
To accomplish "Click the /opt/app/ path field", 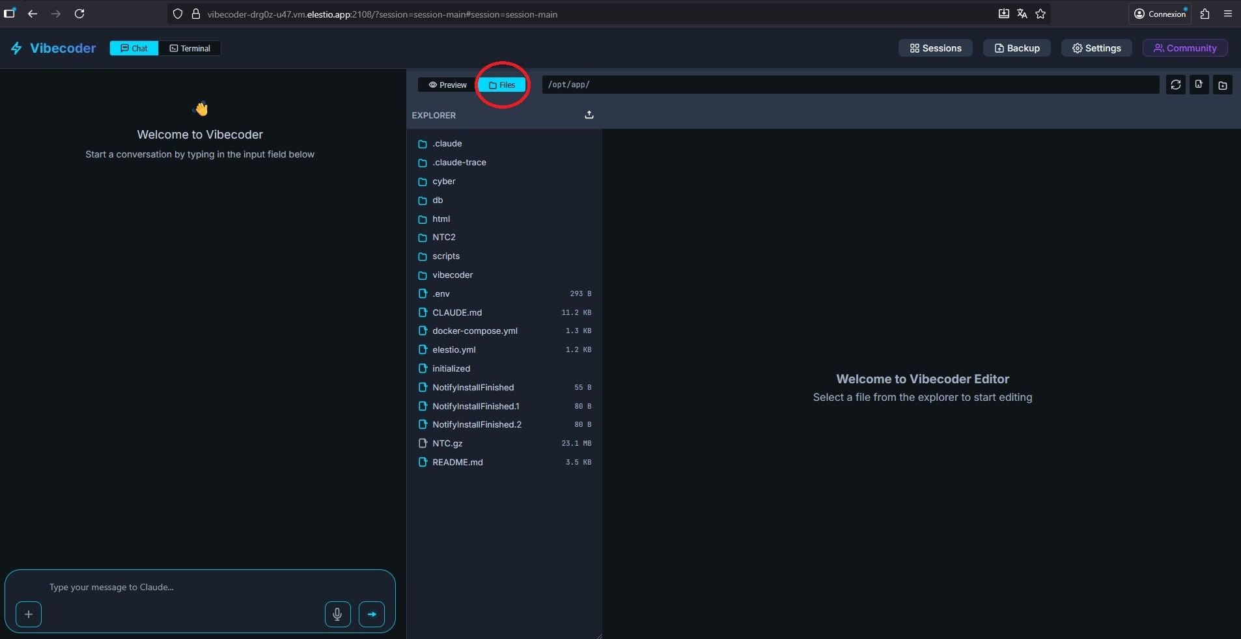I will point(850,85).
